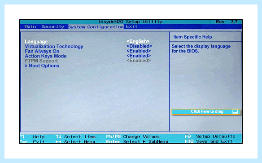The width and height of the screenshot is (262, 163).
Task: Click the Item Specific Help heading
Action: (x=192, y=37)
